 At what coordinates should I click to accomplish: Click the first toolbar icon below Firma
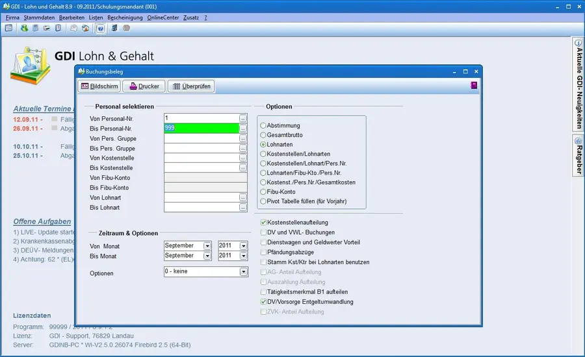8,29
